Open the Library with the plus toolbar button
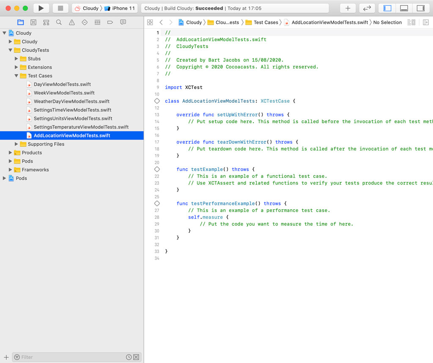Image resolution: width=433 pixels, height=363 pixels. point(348,8)
